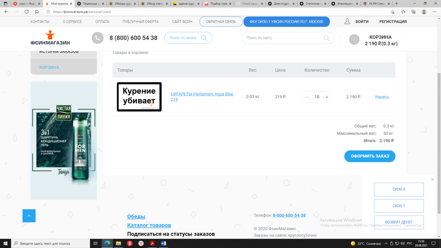
Task: Click the Windows taskbar search box
Action: [50, 243]
